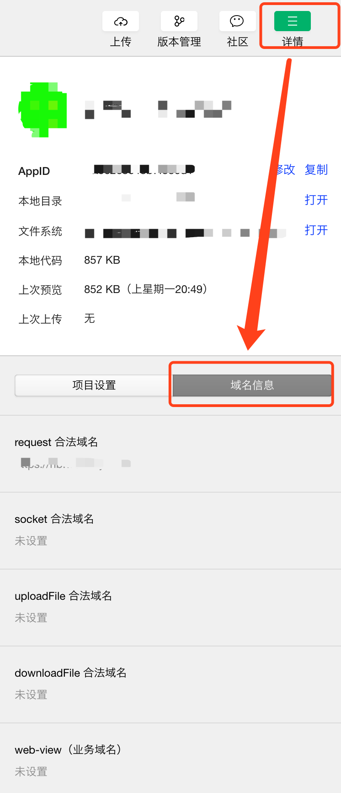Click 修改 link beside the AppID
The width and height of the screenshot is (341, 793).
tap(286, 169)
